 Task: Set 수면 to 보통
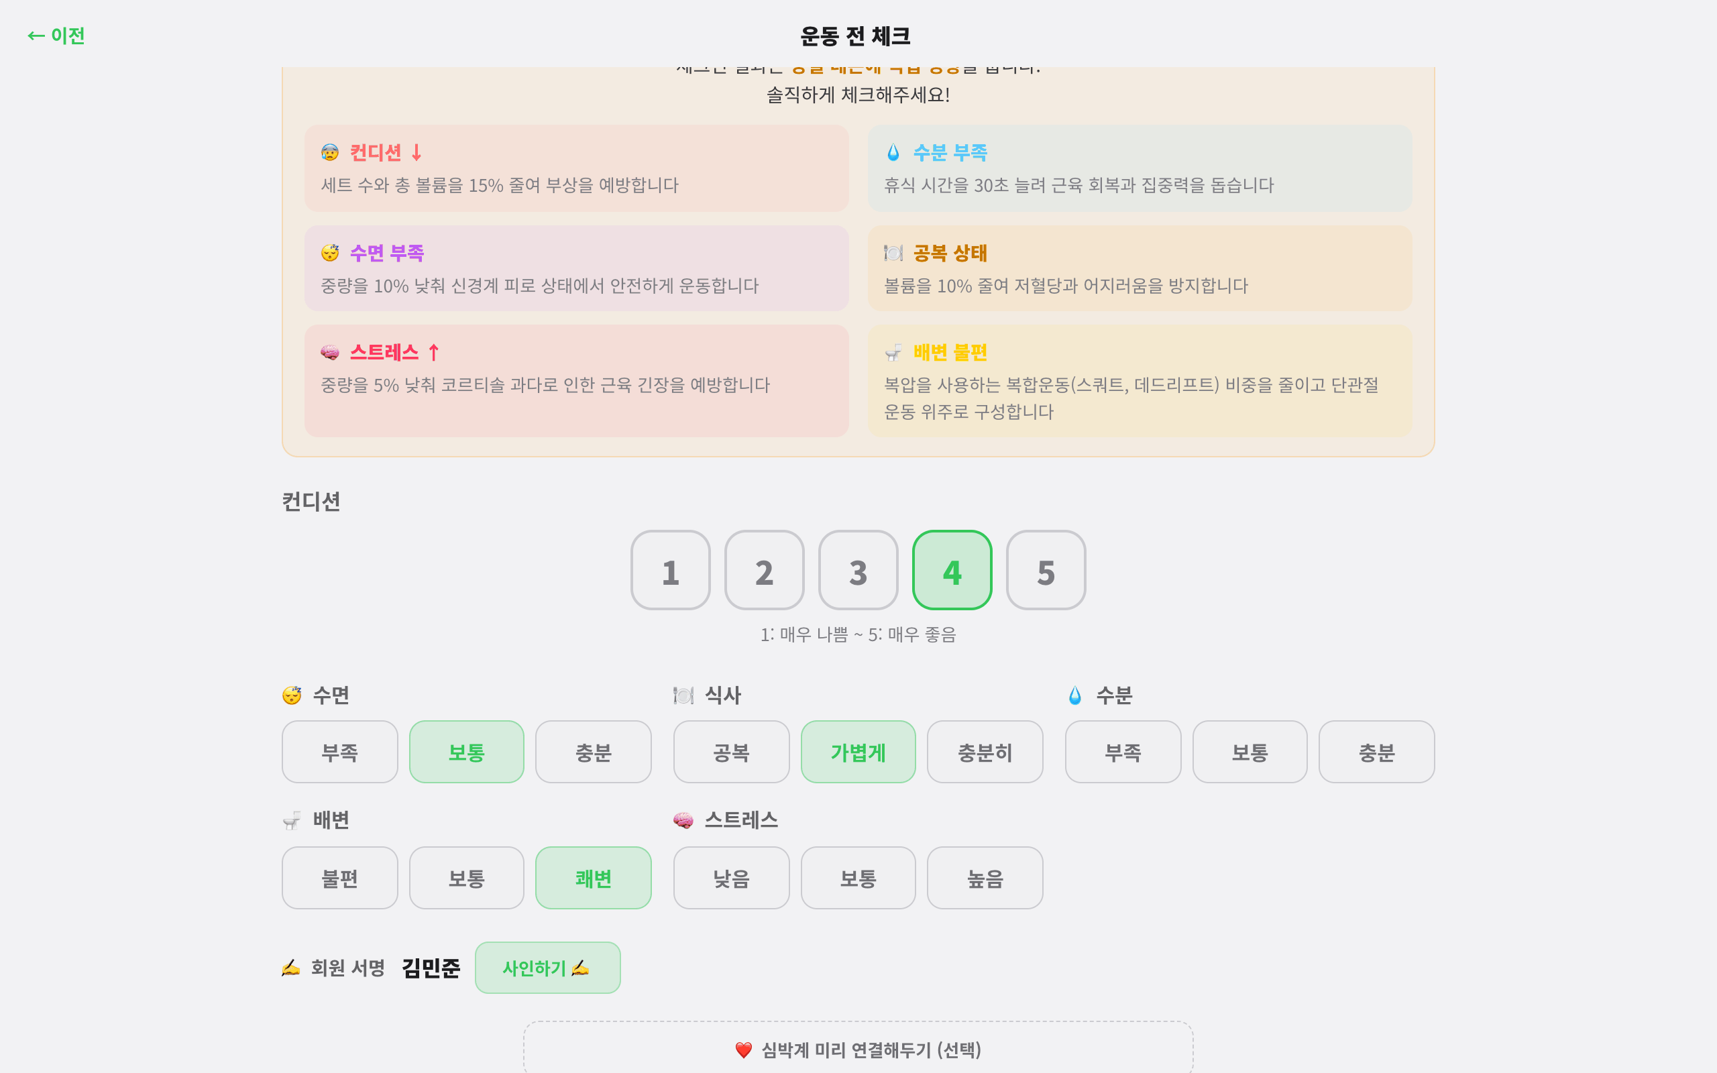[467, 752]
